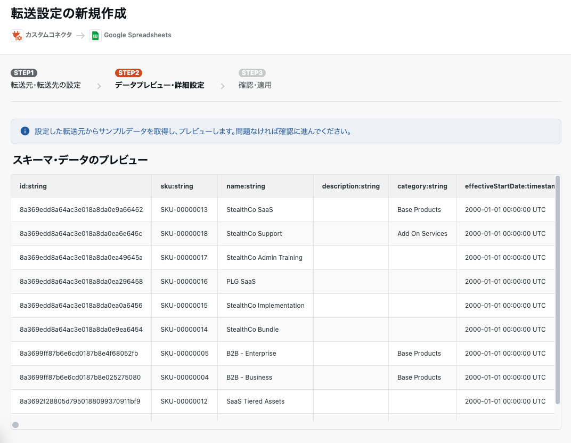This screenshot has height=443, width=571.
Task: Click the horizontal scrollbar handle below table
Action: (x=15, y=425)
